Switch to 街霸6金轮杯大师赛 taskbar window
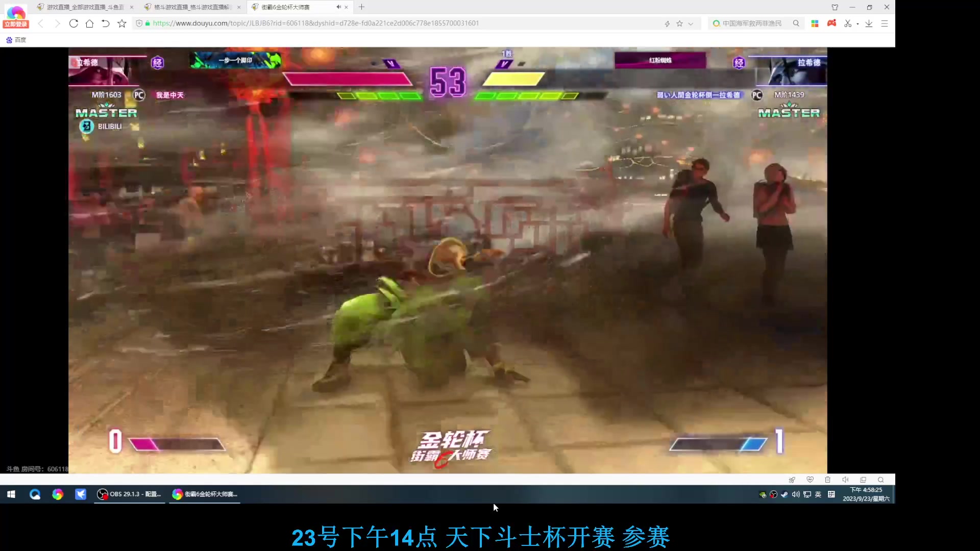Viewport: 980px width, 551px height. point(205,494)
